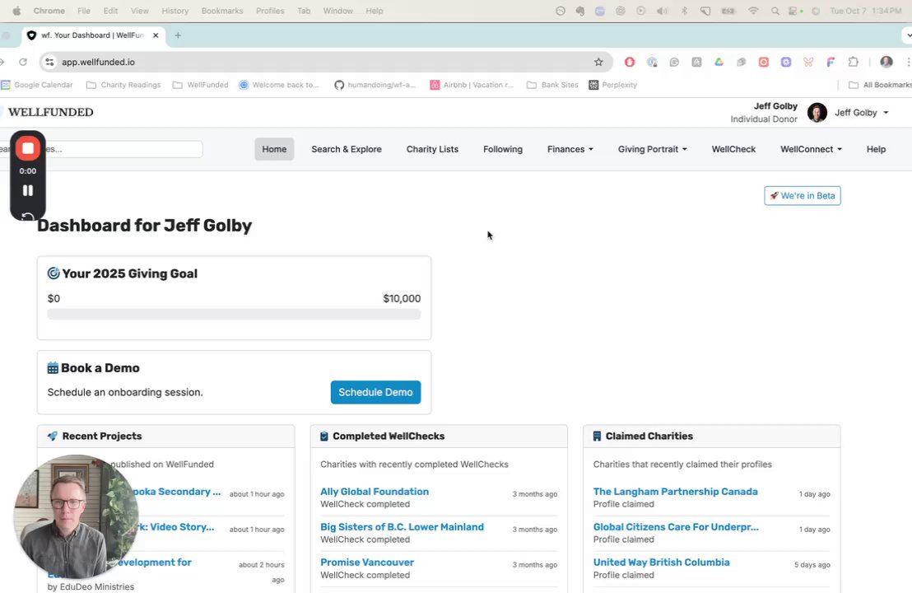912x593 pixels.
Task: Click the Claimed Charities building icon
Action: [x=597, y=436]
